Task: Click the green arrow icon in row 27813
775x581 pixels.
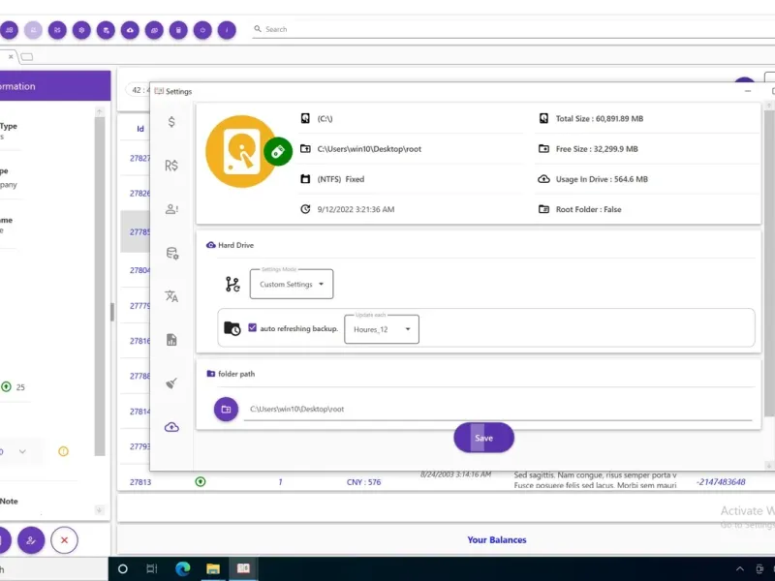Action: click(x=201, y=481)
